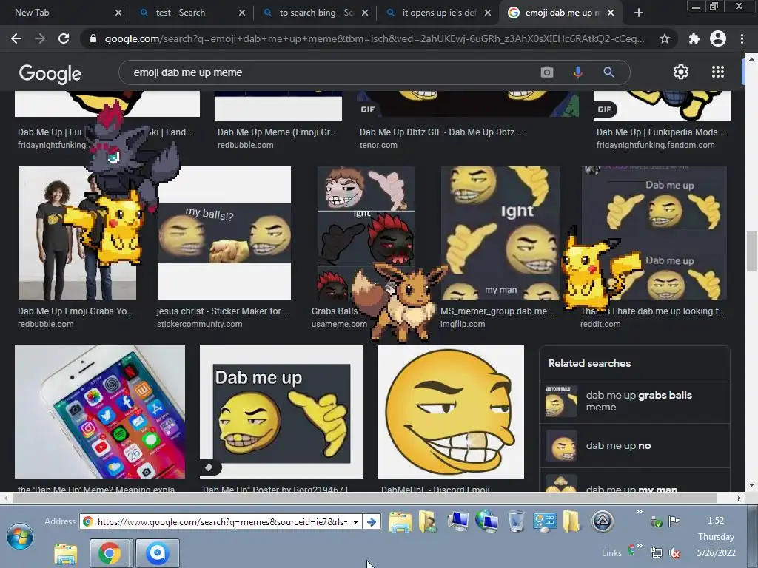
Task: Expand the Links toolbar chevron
Action: (639, 546)
